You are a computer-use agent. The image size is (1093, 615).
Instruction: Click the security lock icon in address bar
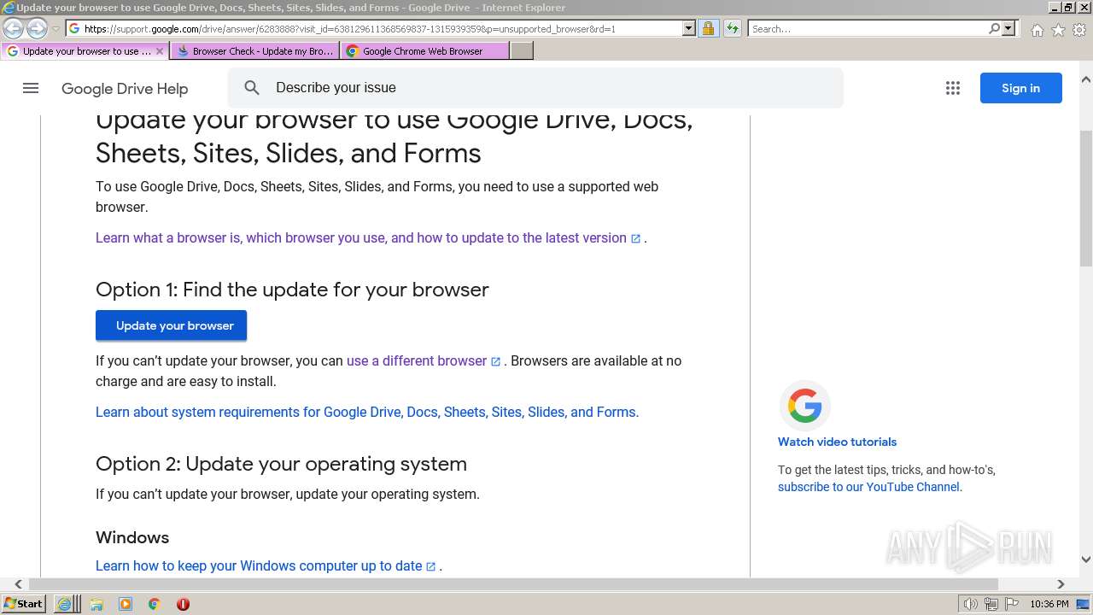tap(708, 28)
